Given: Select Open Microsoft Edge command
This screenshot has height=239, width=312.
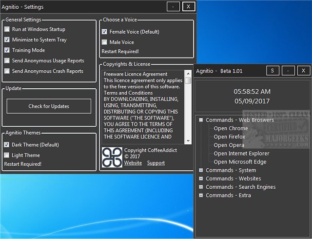Looking at the screenshot, I should coord(240,162).
